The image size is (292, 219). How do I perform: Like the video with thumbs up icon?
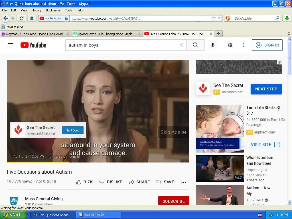[79, 182]
